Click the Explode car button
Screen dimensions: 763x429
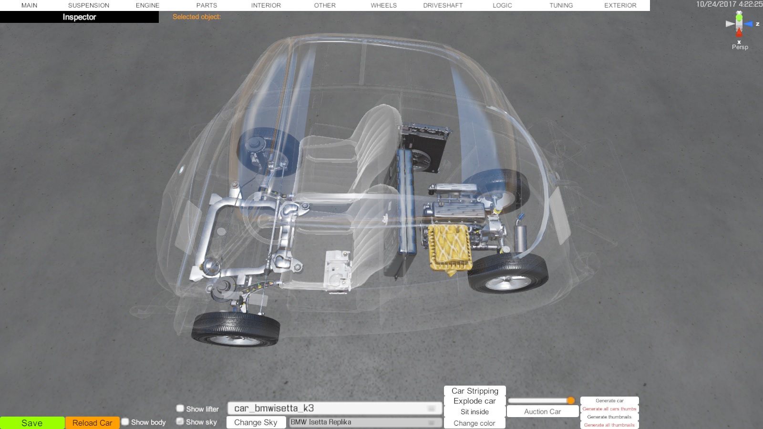(474, 401)
